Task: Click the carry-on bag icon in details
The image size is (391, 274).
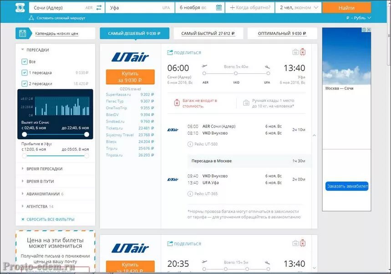Action: 246,102
